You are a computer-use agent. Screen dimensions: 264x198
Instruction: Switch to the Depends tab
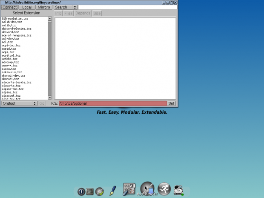point(83,13)
